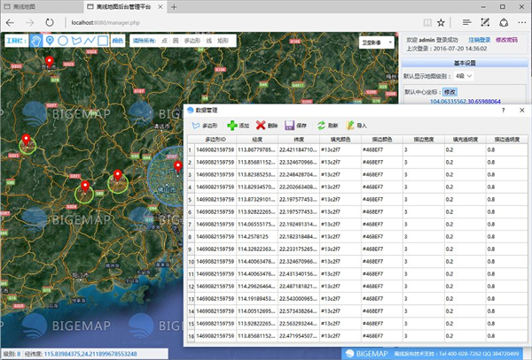
Task: Click the 注销登录 logout link
Action: [479, 41]
